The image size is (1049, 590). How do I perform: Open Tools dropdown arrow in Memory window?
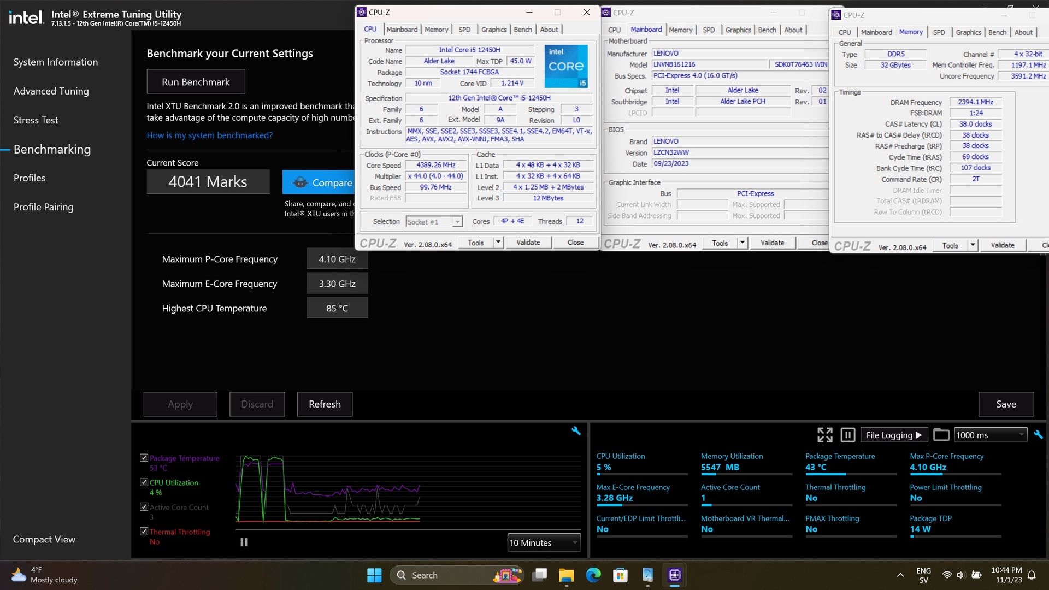(973, 245)
